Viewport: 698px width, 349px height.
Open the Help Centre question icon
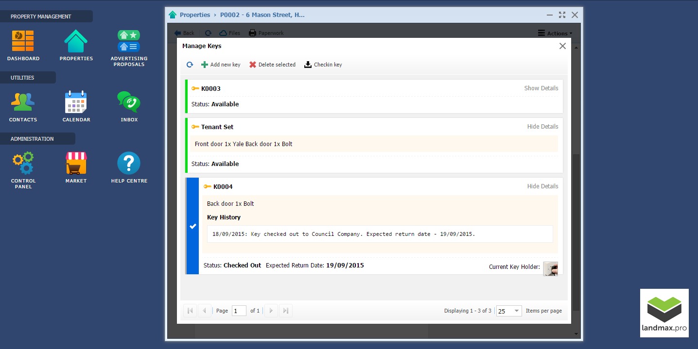click(x=129, y=164)
